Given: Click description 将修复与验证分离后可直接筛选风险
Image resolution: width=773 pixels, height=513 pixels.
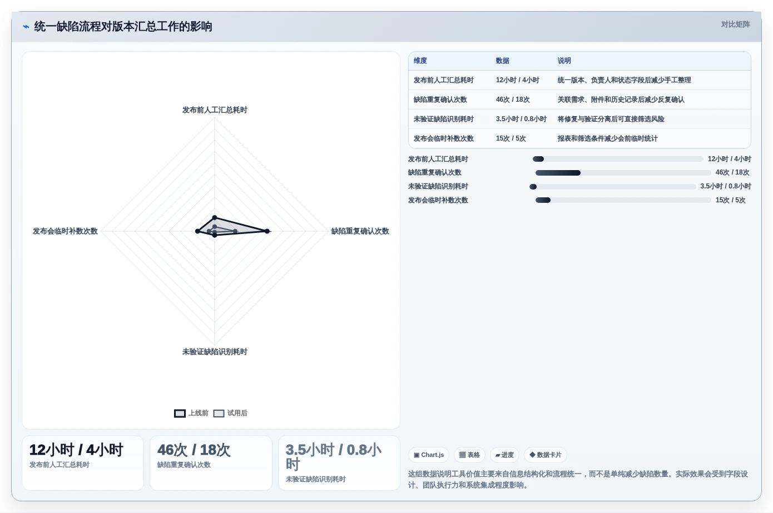Looking at the screenshot, I should coord(611,119).
